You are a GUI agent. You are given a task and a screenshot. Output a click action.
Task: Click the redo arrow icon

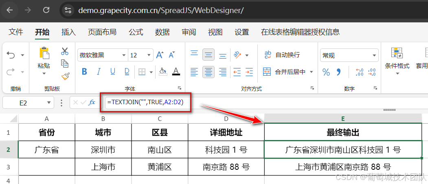[x=11, y=72]
